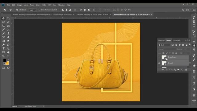Open the Window menu
The image size is (197, 111).
(x=62, y=5)
